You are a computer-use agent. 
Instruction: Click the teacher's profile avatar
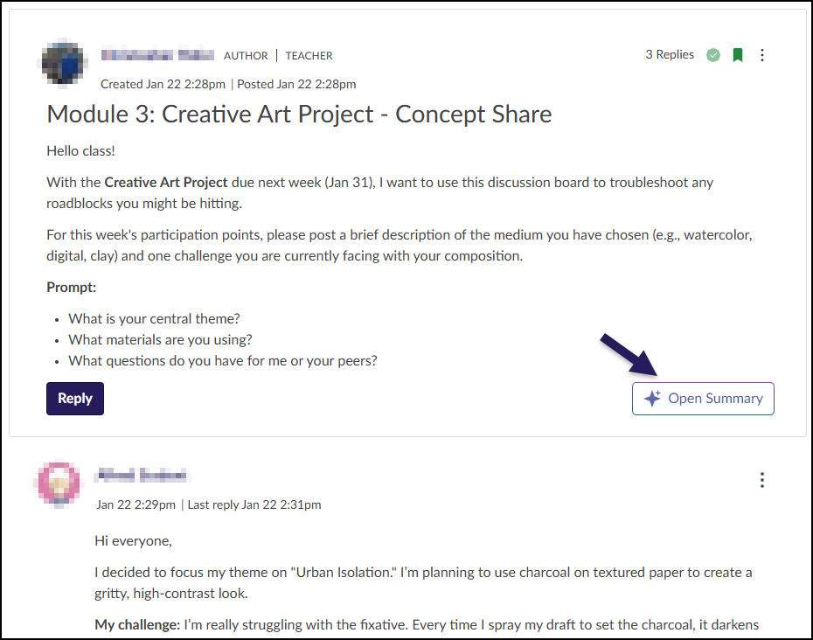point(63,62)
